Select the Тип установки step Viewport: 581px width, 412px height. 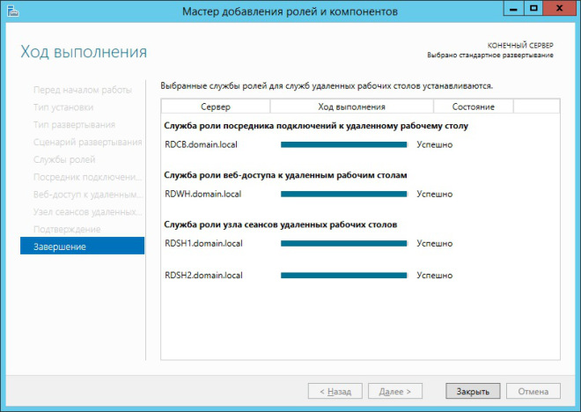pyautogui.click(x=63, y=107)
